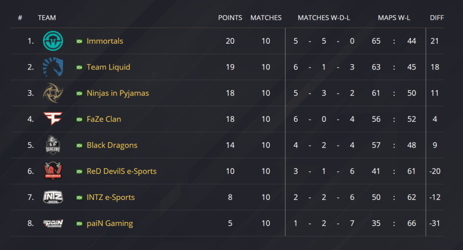This screenshot has height=250, width=463.
Task: Click the Immortals team logo
Action: coord(53,41)
